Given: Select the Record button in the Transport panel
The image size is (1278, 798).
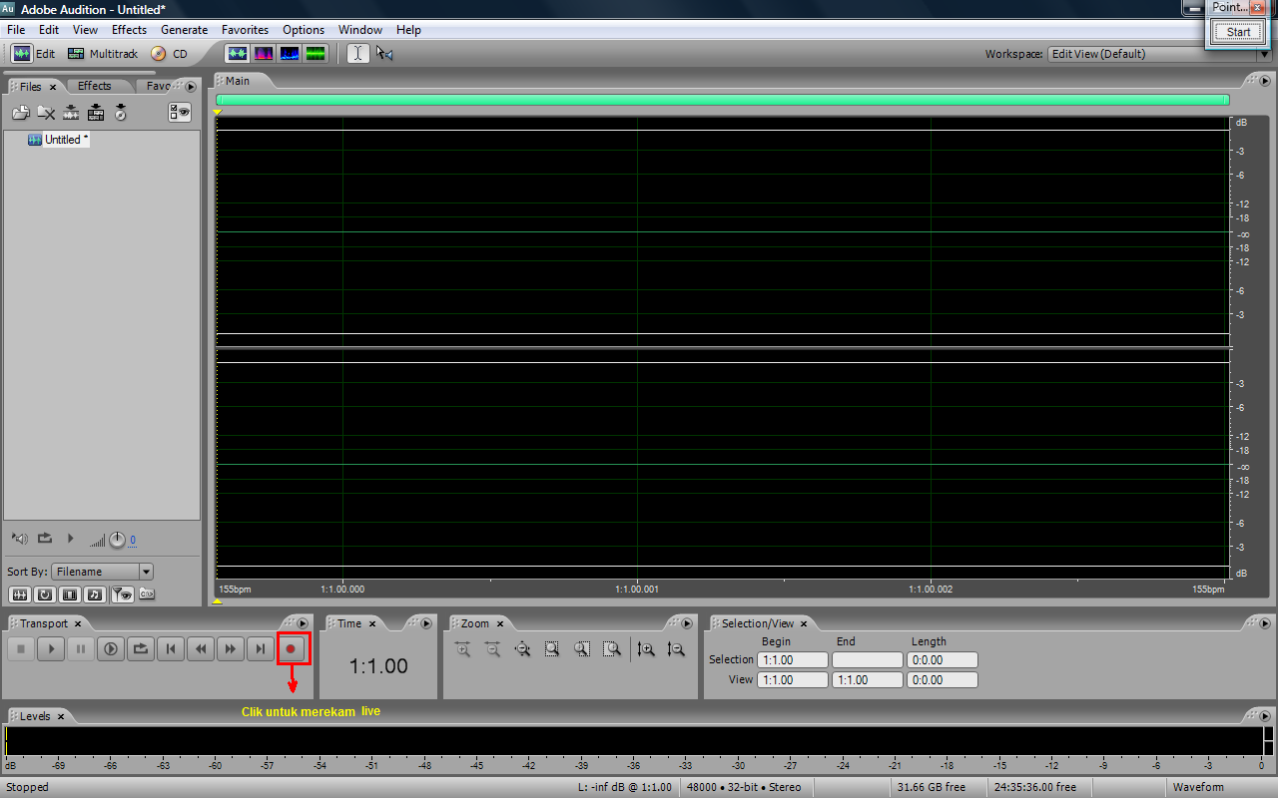Looking at the screenshot, I should (x=292, y=648).
